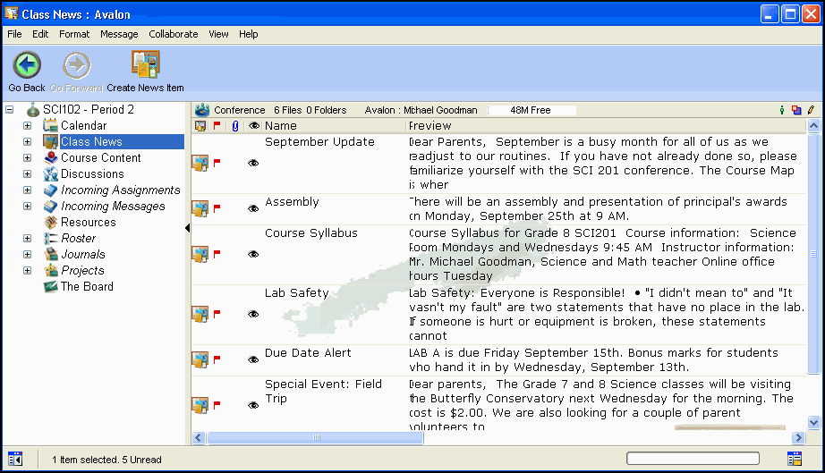Image resolution: width=825 pixels, height=473 pixels.
Task: Click the Go Back arrow icon
Action: [x=27, y=65]
